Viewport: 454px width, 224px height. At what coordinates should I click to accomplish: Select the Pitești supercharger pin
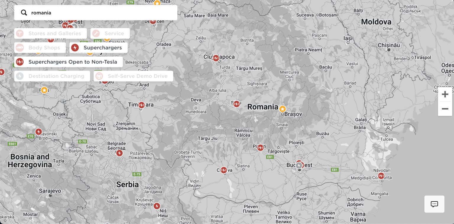260,148
